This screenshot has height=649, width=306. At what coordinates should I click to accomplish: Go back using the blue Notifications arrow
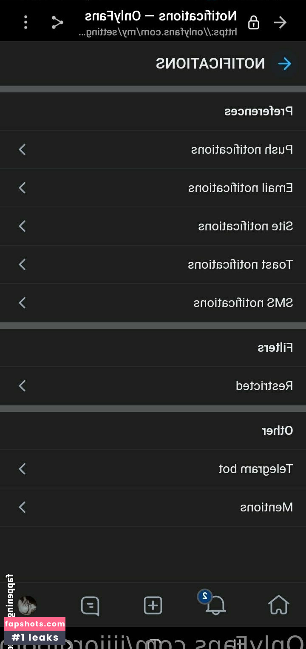(284, 64)
